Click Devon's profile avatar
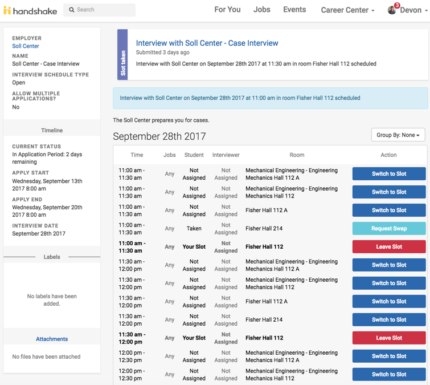 coord(392,10)
